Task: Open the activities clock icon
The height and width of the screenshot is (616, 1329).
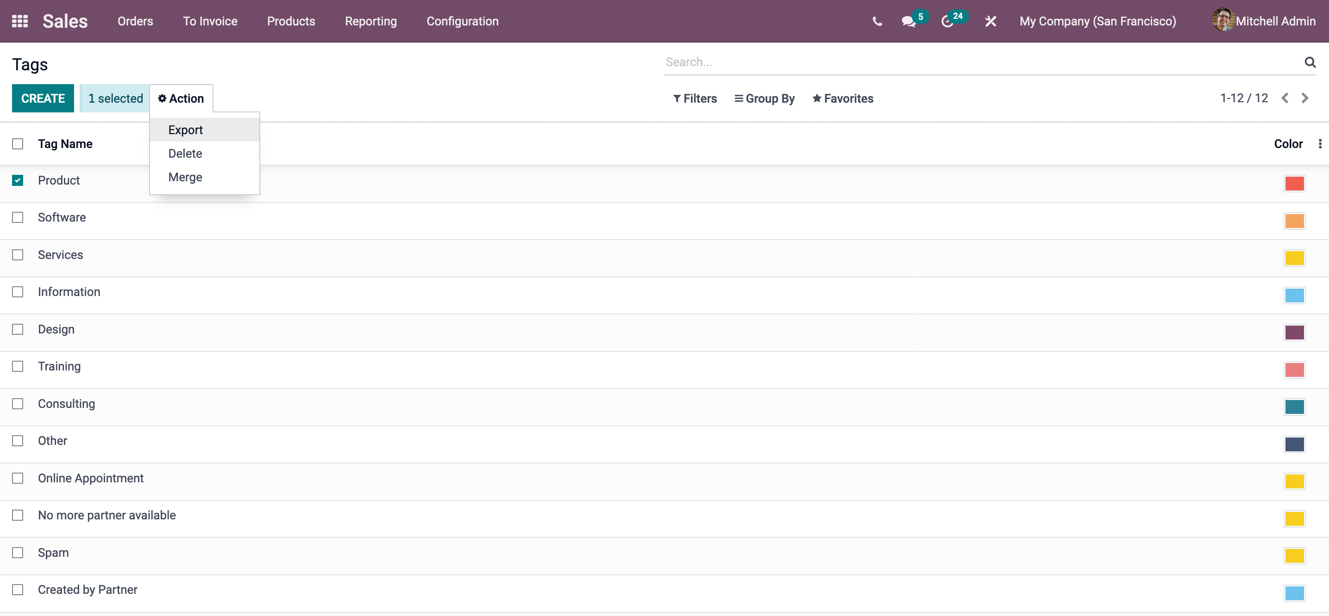Action: [x=947, y=21]
